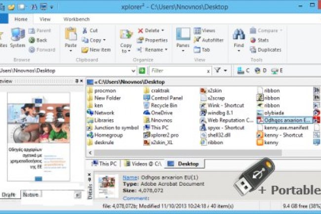Switch preview to Native mode
This screenshot has height=214, width=321.
tap(31, 195)
